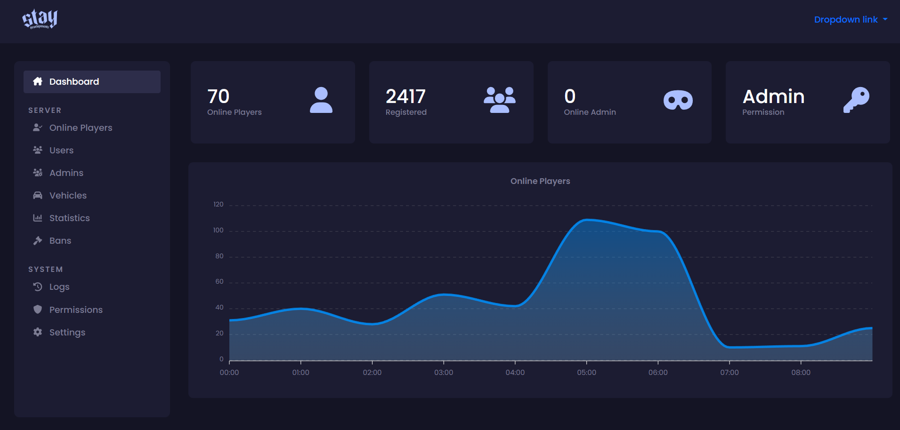
Task: Click the key icon on Admin Permission card
Action: click(x=856, y=100)
